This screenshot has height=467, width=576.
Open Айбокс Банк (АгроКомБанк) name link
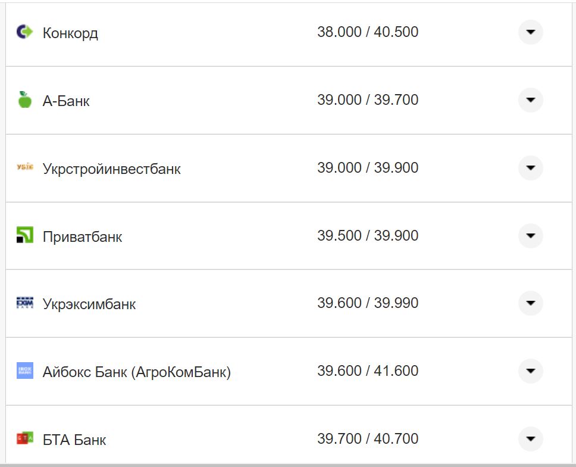(136, 373)
